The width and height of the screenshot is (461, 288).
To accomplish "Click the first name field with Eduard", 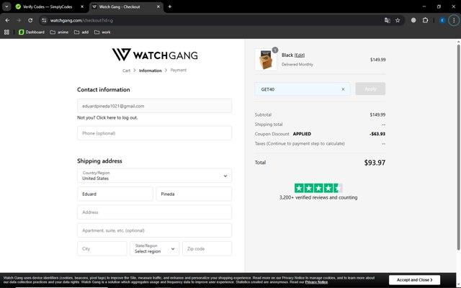I will point(115,194).
